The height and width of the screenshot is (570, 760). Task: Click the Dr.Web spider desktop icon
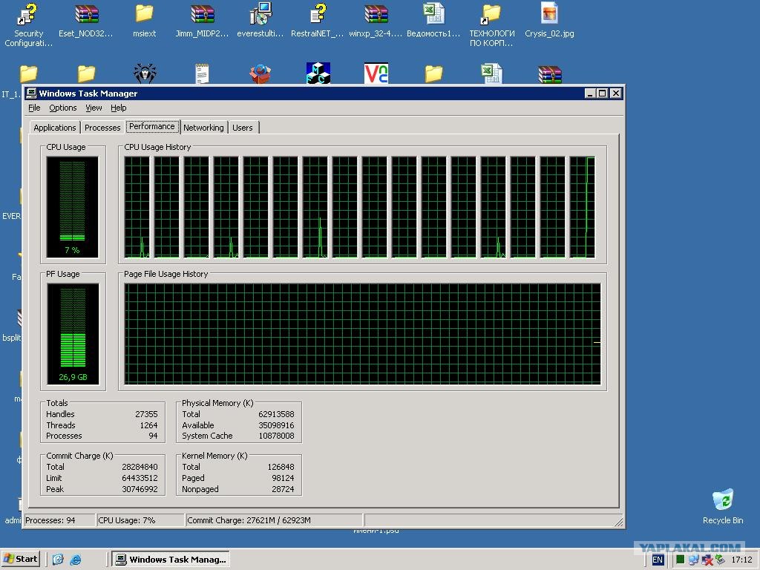(145, 73)
